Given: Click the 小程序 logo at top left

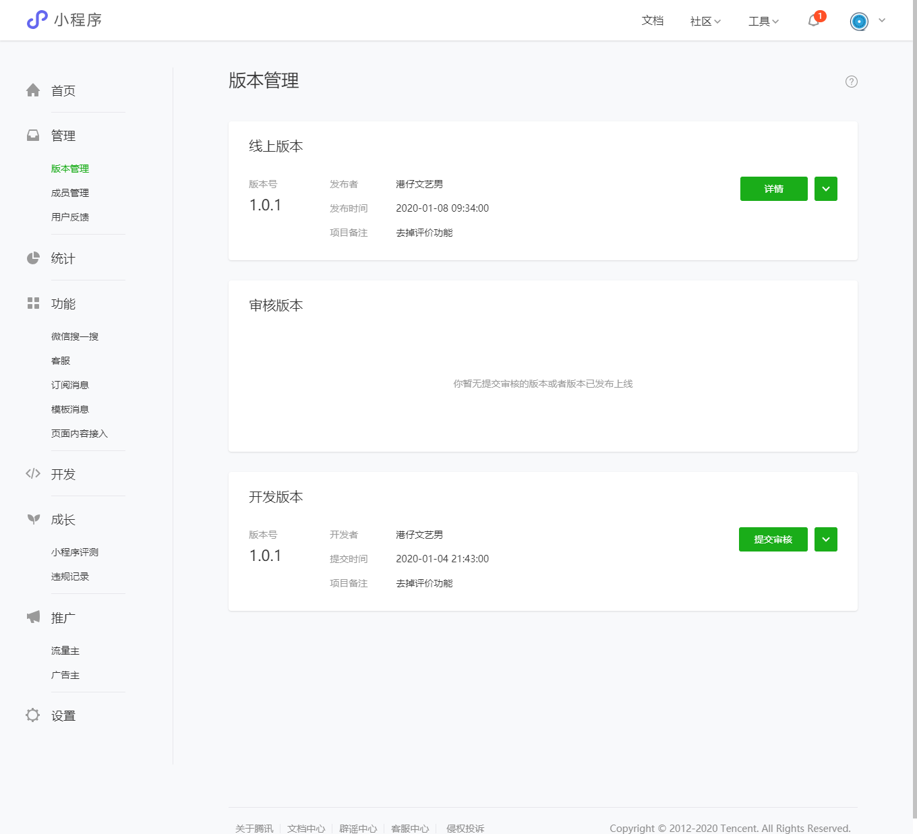Looking at the screenshot, I should (x=65, y=20).
